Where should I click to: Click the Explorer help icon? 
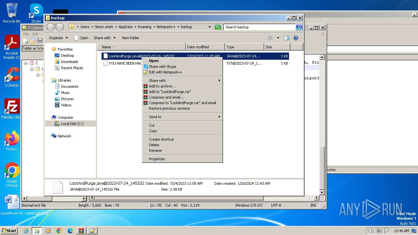[x=296, y=38]
